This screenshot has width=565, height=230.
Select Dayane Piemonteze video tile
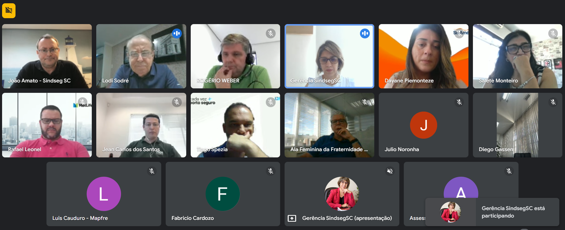423,56
